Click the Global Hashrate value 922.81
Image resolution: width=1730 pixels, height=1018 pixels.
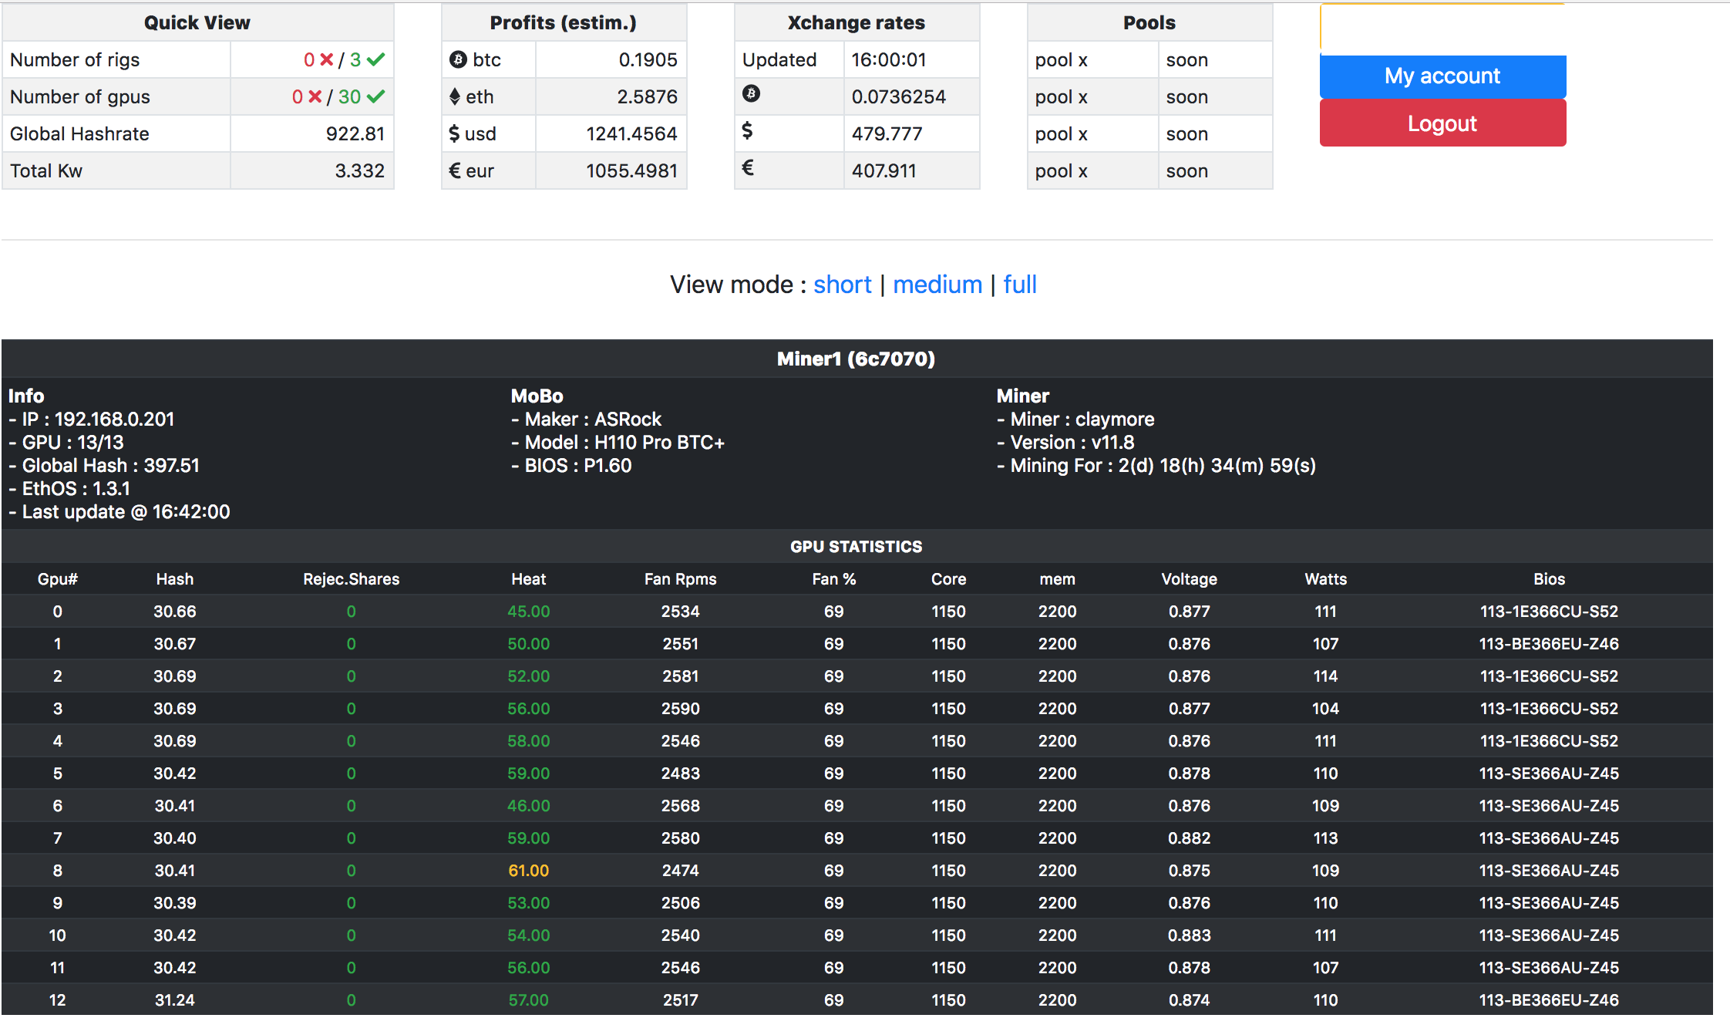coord(355,133)
